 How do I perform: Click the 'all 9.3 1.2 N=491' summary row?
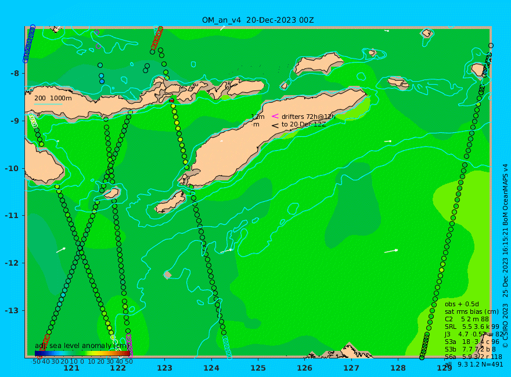474,364
